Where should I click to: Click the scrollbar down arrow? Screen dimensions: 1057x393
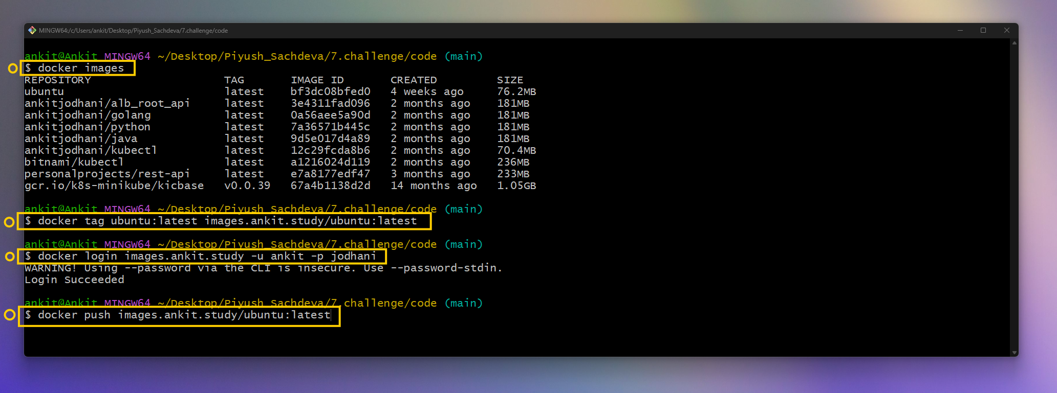coord(1014,353)
